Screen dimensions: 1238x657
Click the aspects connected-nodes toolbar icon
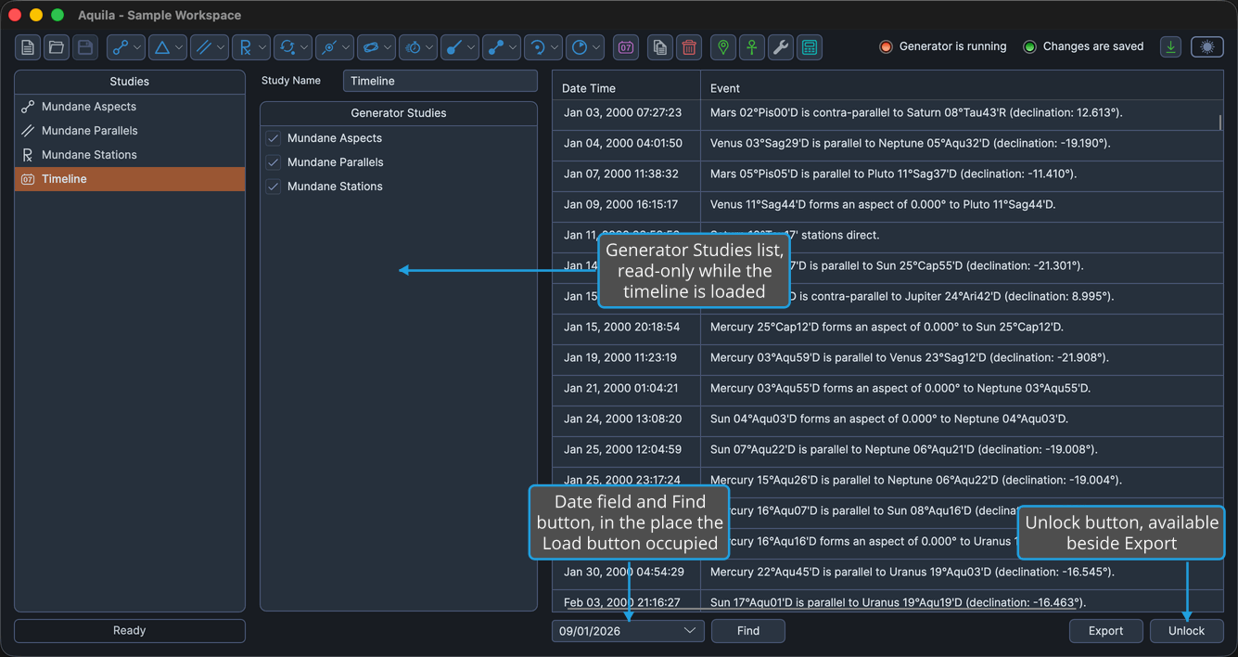click(x=121, y=47)
